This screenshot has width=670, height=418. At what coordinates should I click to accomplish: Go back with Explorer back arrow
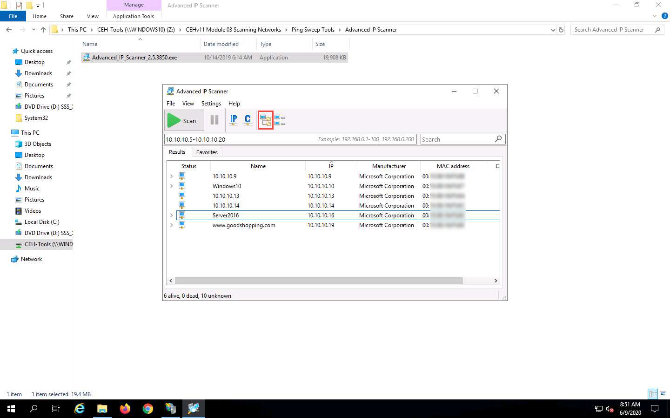point(9,30)
